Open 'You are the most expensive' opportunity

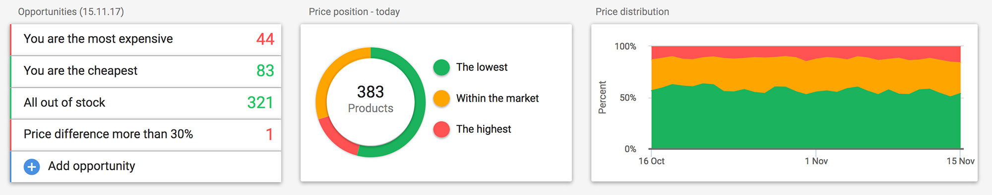click(x=146, y=39)
